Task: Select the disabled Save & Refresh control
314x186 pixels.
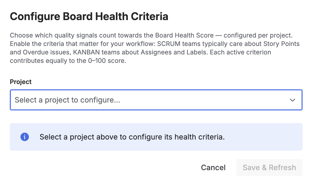Action: pyautogui.click(x=269, y=168)
